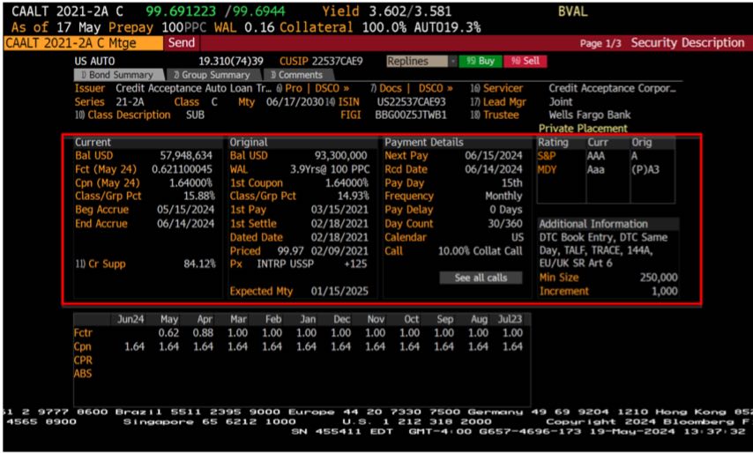Switch to the Bond Summary tab
The image size is (753, 453).
point(117,75)
